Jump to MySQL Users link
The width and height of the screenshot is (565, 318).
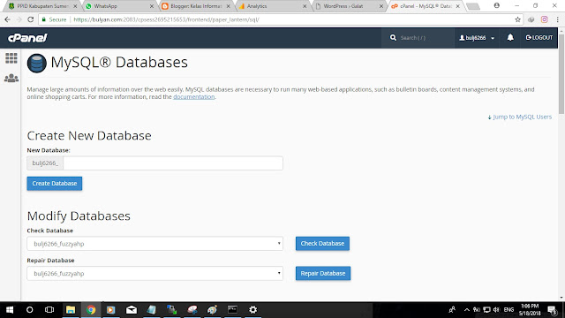pyautogui.click(x=520, y=117)
